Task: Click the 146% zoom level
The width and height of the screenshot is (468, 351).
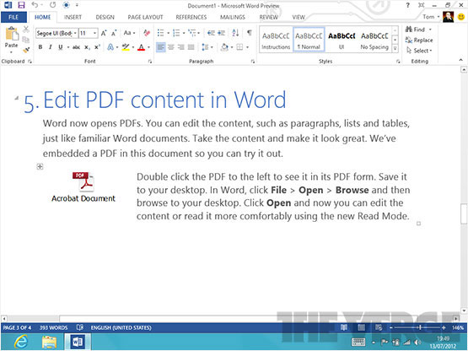Action: point(458,327)
